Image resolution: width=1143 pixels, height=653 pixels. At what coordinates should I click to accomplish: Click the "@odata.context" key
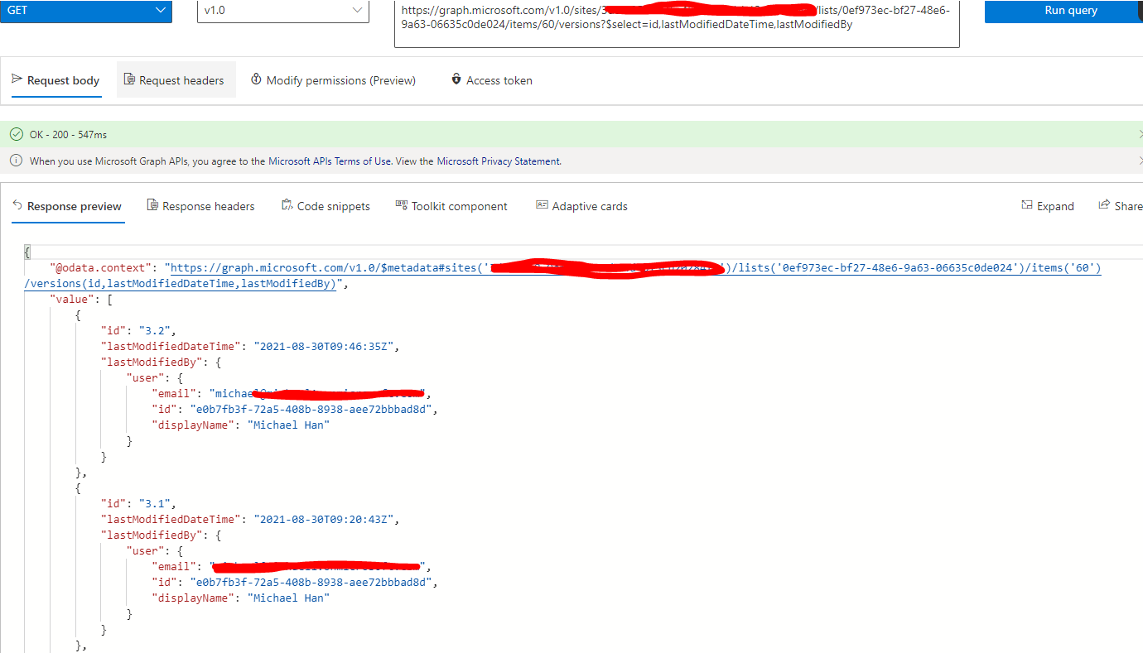coord(100,268)
